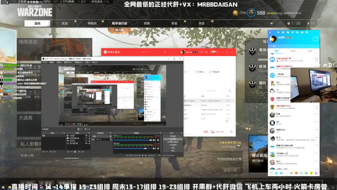Switch to the QQ contacts tab
This screenshot has width=337, height=190.
click(x=294, y=51)
